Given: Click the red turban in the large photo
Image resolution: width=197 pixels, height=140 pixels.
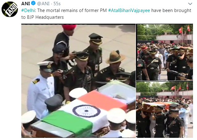Looking at the screenshot, I should click(69, 27).
